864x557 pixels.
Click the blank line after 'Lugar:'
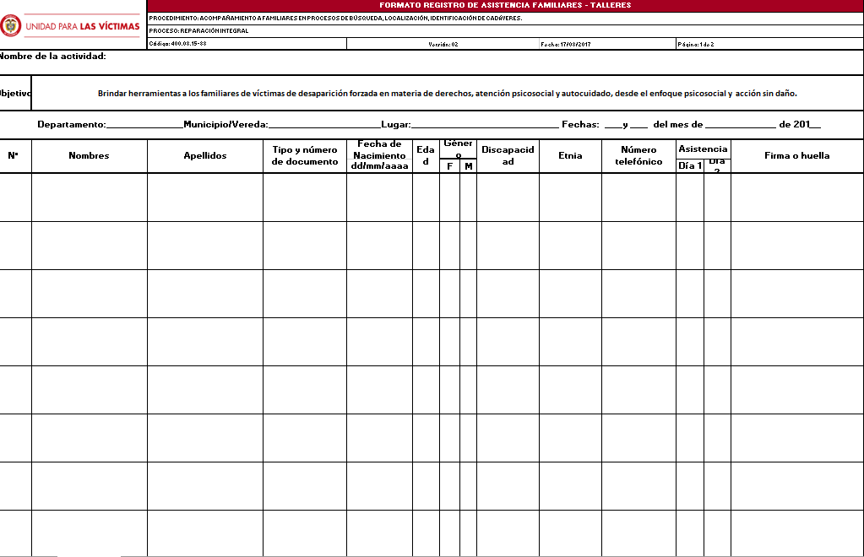485,125
